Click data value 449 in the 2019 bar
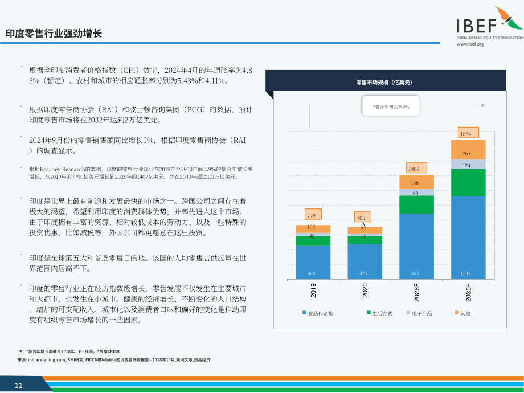Screen dimensions: 524x393 click(x=311, y=273)
